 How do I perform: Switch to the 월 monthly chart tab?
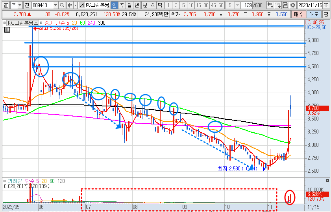pos(129,5)
